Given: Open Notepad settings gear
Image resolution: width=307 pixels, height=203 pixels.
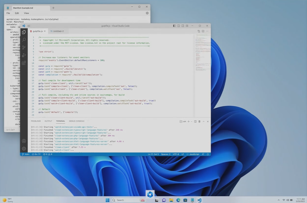Looking at the screenshot, I should [x=147, y=13].
